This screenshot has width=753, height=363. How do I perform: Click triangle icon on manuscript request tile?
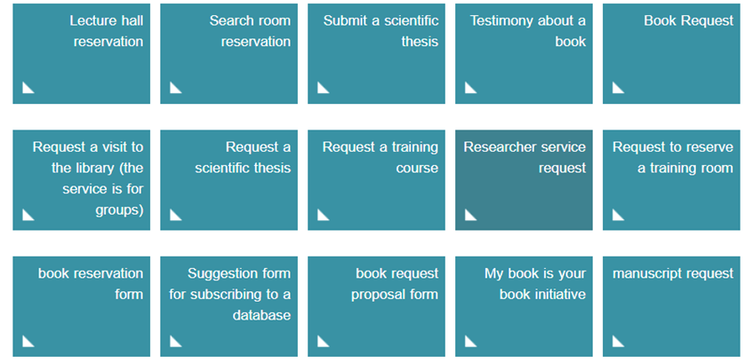[619, 341]
